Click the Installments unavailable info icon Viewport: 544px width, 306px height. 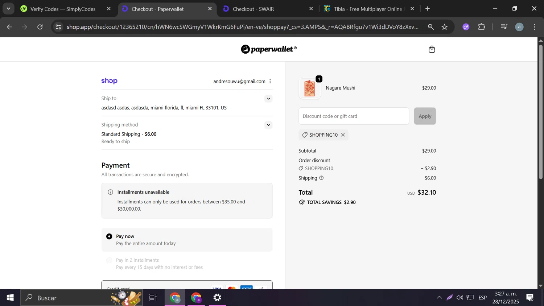(x=110, y=192)
